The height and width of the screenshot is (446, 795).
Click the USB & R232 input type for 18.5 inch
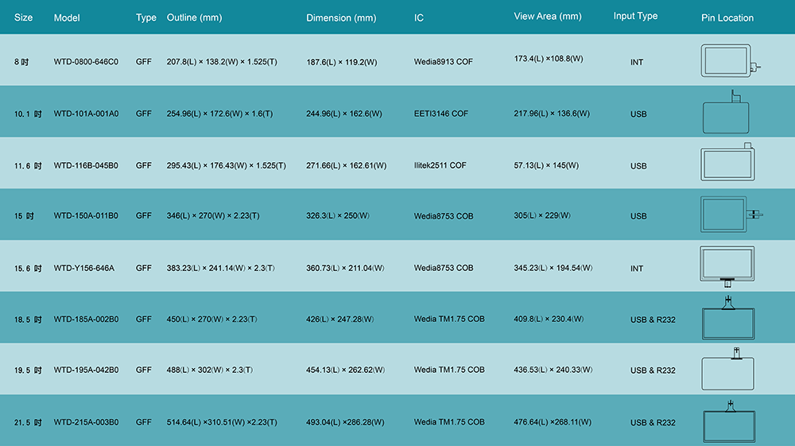653,320
